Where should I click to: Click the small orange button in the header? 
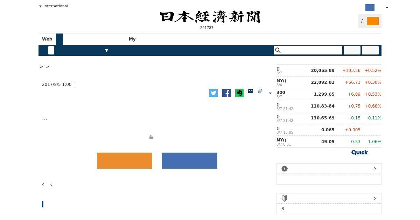(x=373, y=21)
